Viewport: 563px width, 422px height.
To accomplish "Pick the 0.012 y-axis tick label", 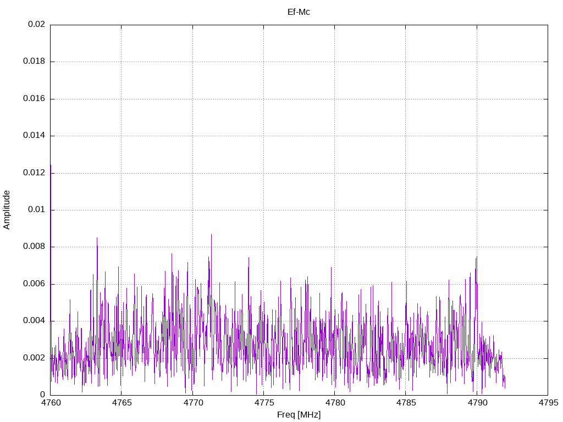I will click(34, 173).
